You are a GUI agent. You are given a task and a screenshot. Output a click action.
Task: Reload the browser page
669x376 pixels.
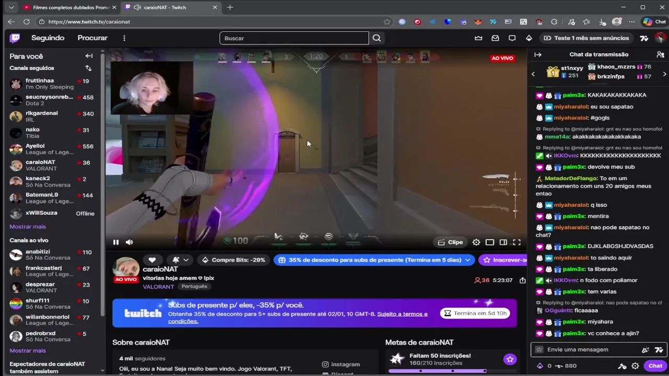point(27,22)
